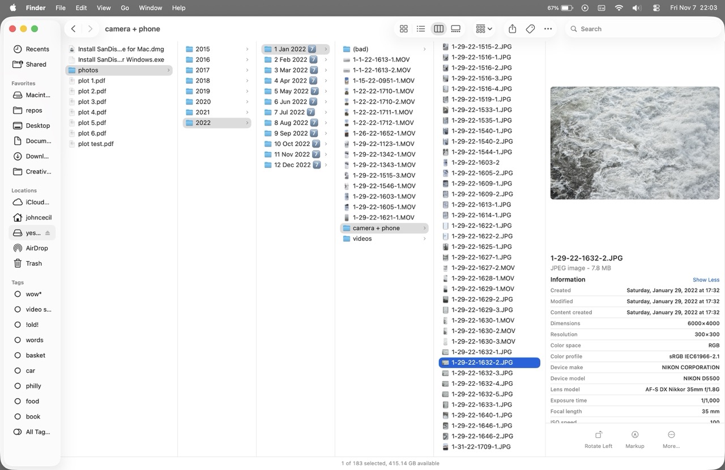Image resolution: width=725 pixels, height=470 pixels.
Task: Click the More... preview action
Action: [x=671, y=439]
